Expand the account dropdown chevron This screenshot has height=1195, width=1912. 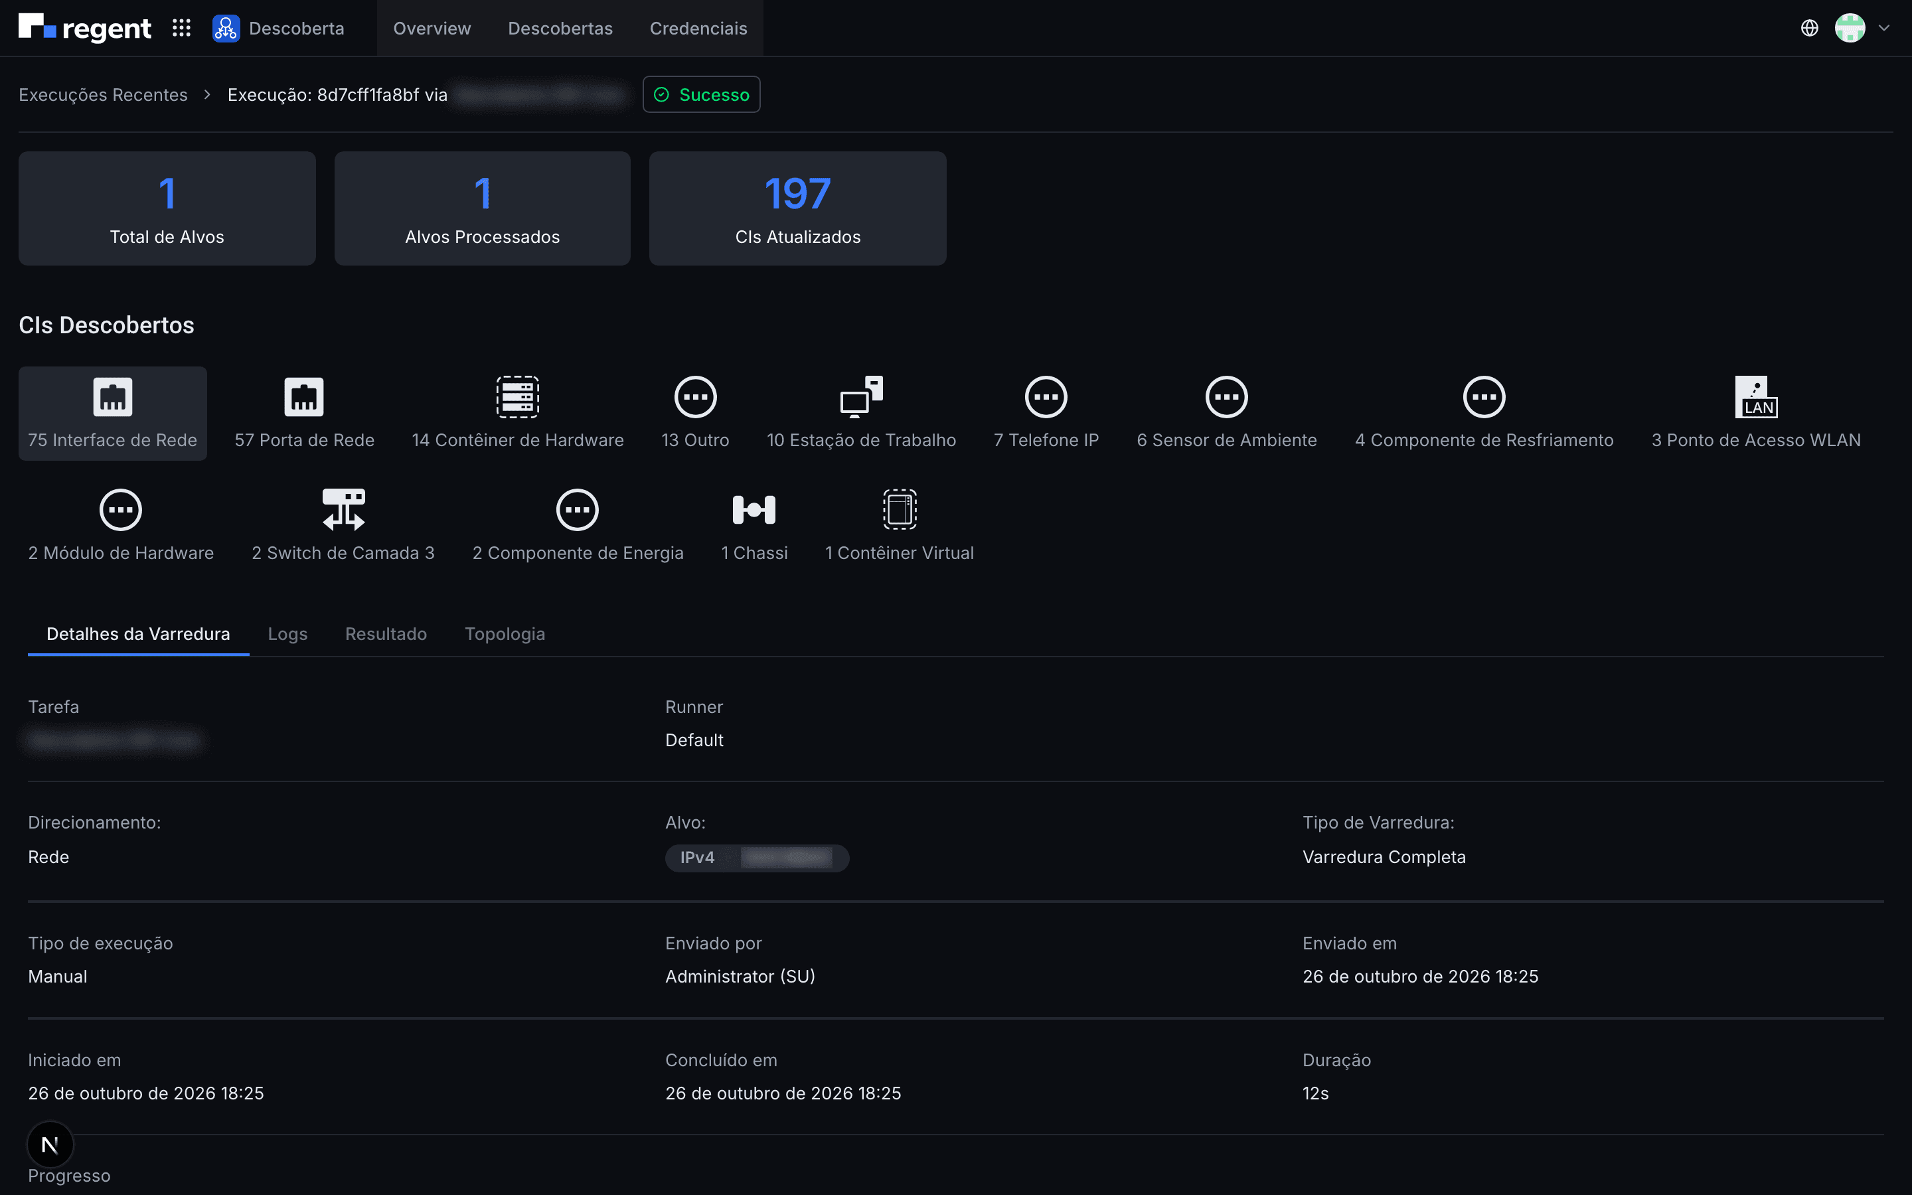click(x=1884, y=29)
